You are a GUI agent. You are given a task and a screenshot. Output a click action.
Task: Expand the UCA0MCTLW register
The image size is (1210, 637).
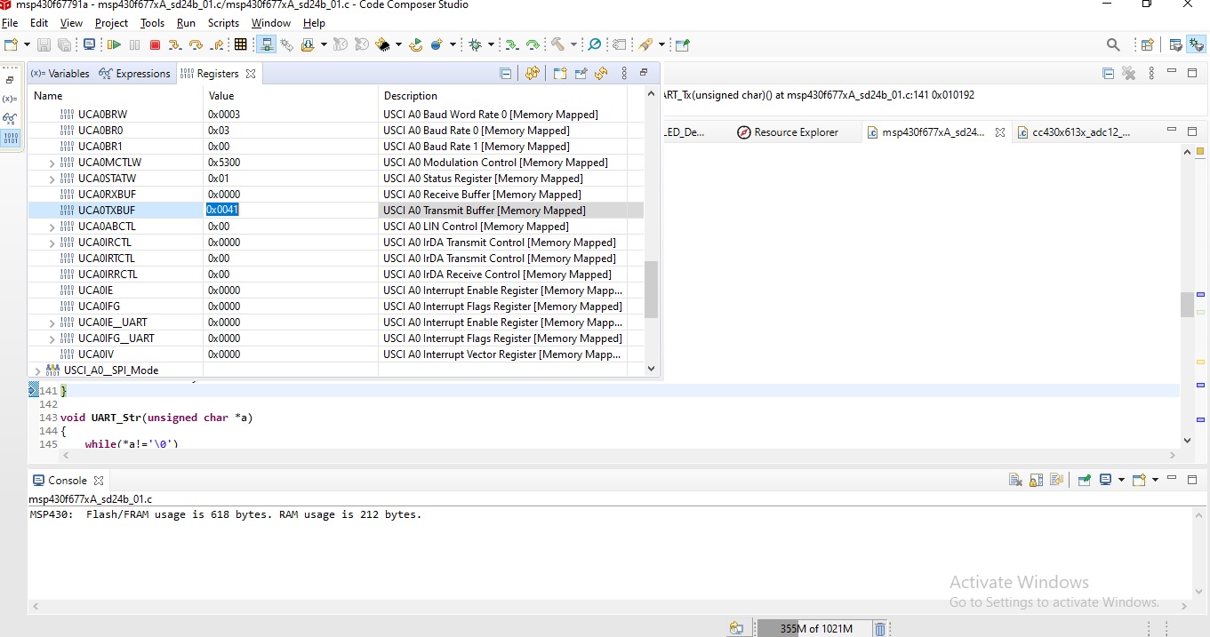coord(52,162)
